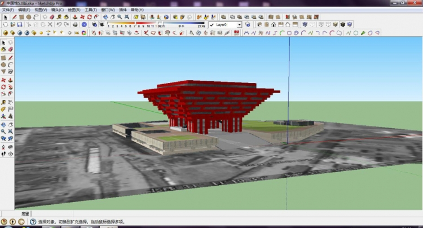Open Model Info blue circle icon
423x228 pixels.
(84, 25)
